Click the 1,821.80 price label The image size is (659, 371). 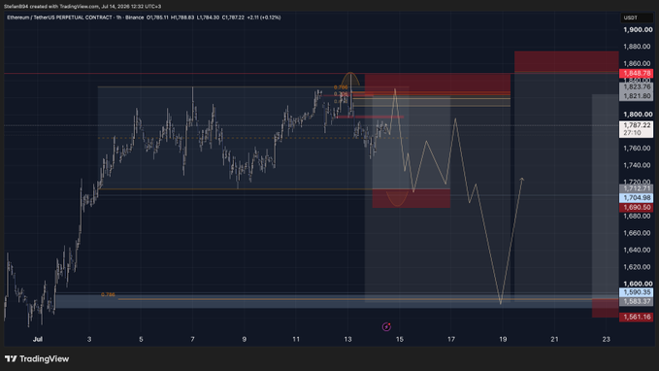coord(637,96)
